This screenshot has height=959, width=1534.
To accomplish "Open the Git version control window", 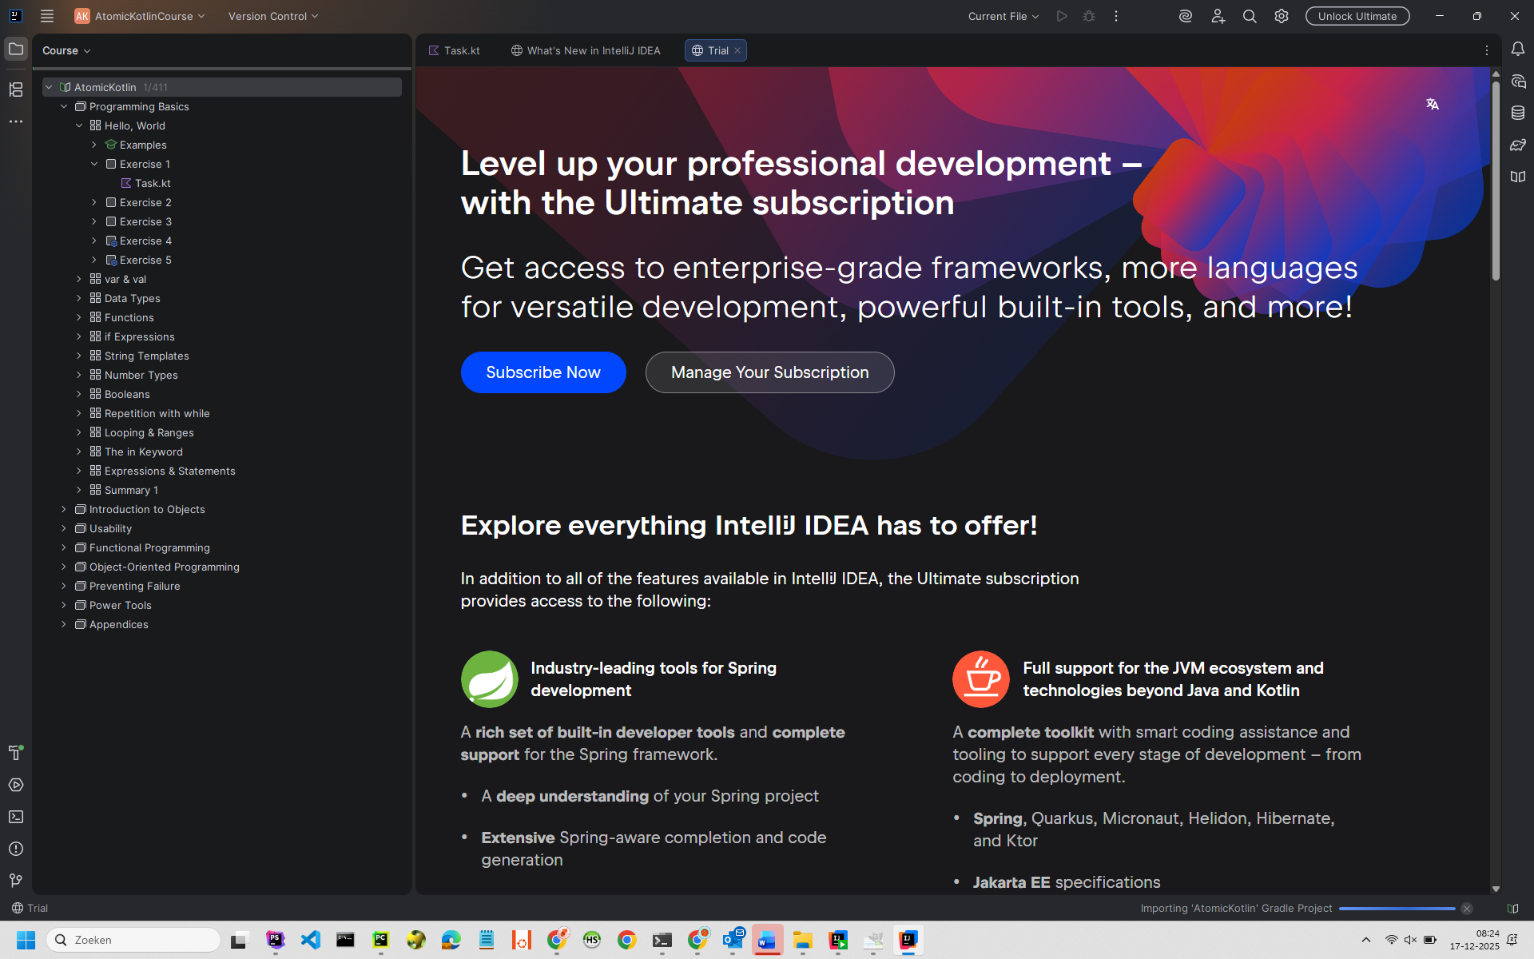I will click(x=16, y=881).
